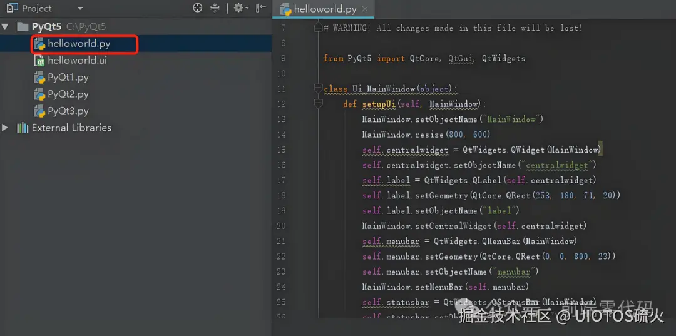Collapse all nodes with the Collapse All icon

(215, 8)
